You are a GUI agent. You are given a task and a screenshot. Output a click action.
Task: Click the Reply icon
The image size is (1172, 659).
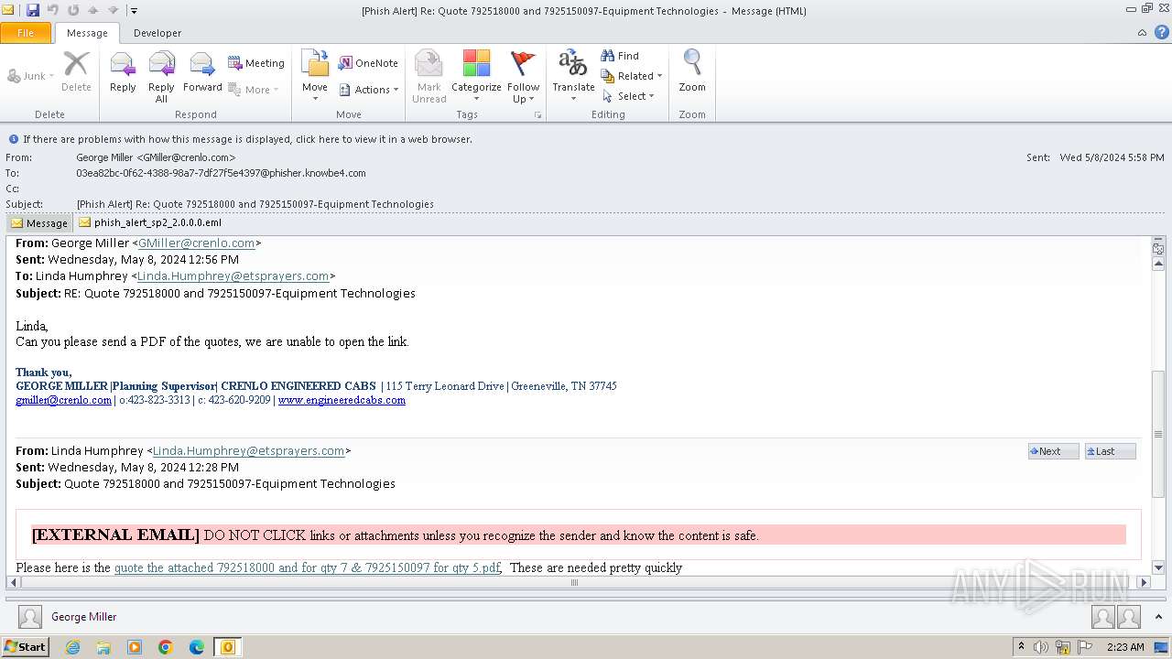(123, 72)
